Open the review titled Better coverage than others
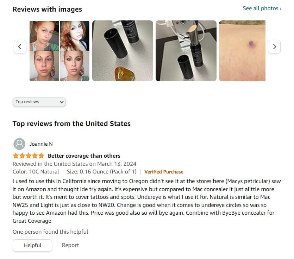This screenshot has height=259, width=294. (x=84, y=156)
